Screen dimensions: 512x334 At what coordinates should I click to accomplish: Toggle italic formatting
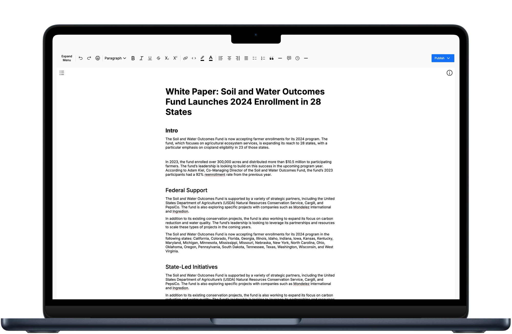(x=141, y=58)
